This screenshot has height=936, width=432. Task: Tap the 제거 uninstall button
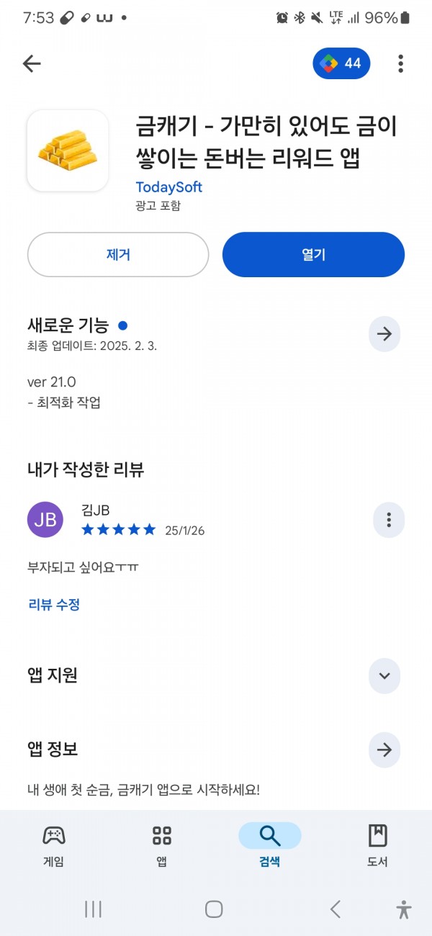pos(118,254)
